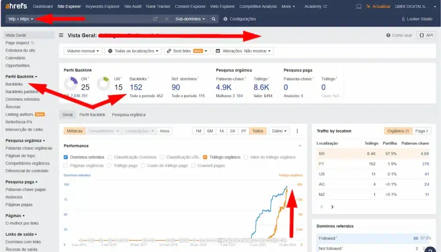Open Domínios referidos in sidebar
441x252 pixels.
[x=22, y=99]
